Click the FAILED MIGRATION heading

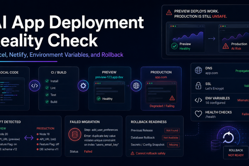tap(85, 122)
